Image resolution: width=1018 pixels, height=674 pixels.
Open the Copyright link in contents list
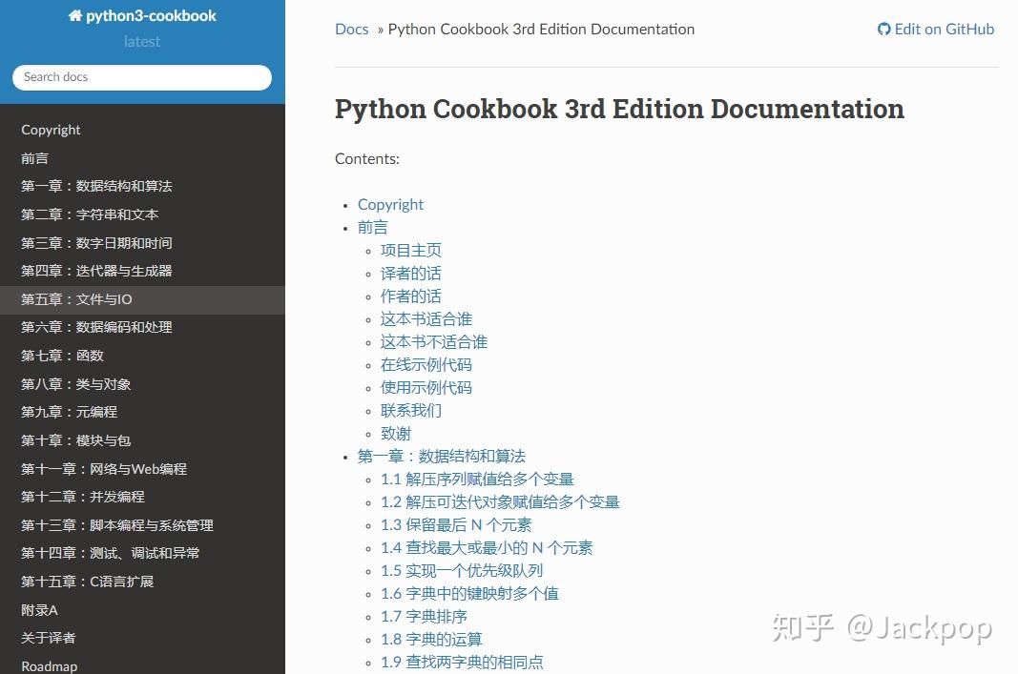pos(390,204)
